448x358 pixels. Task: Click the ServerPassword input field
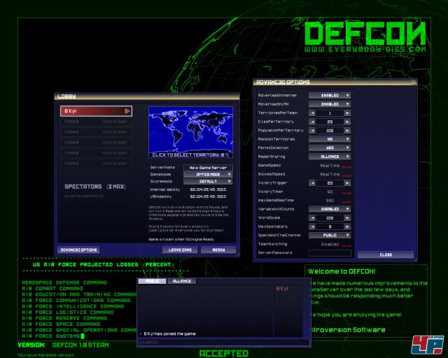pyautogui.click(x=330, y=253)
